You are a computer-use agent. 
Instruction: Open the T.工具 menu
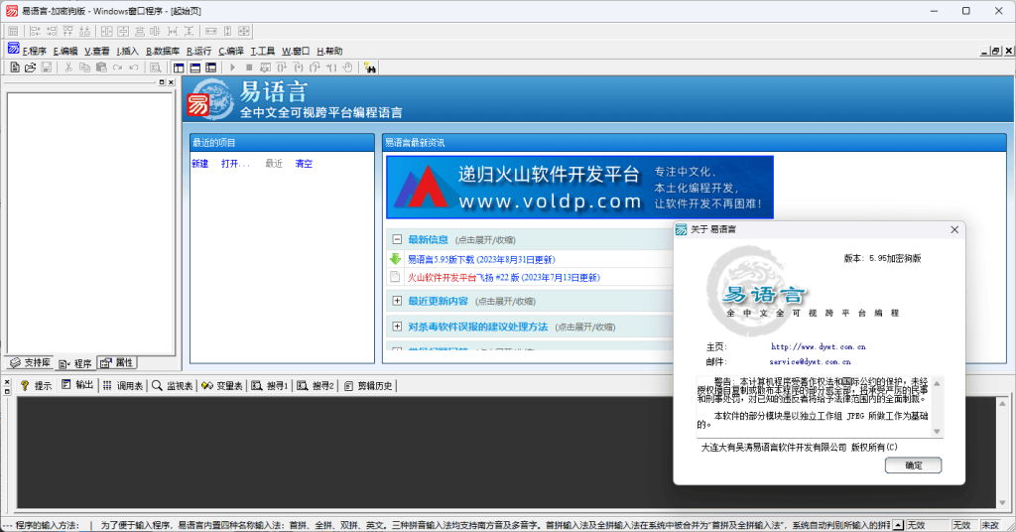[262, 51]
